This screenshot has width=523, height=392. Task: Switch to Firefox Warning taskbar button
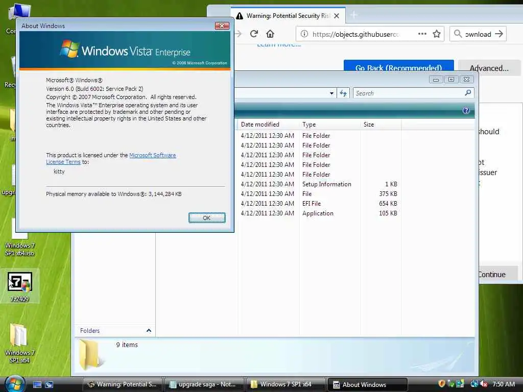click(x=122, y=384)
